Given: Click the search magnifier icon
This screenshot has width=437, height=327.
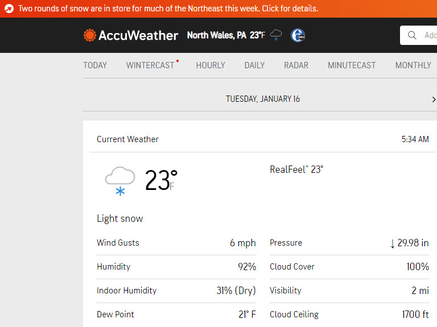Looking at the screenshot, I should pos(412,35).
